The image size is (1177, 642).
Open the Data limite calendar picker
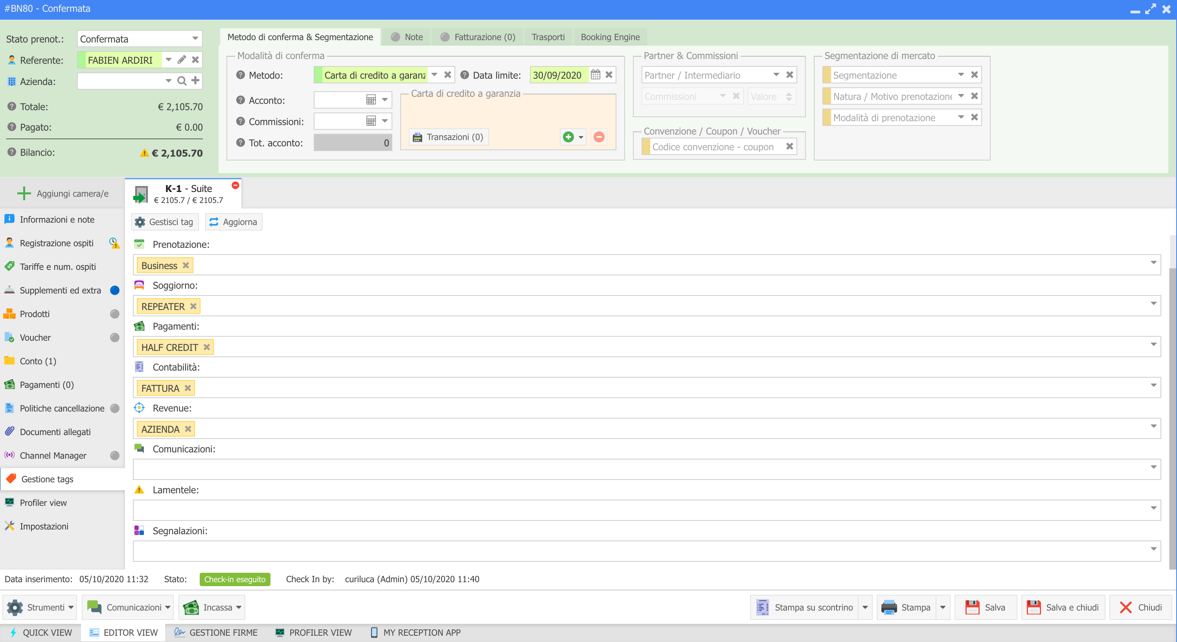595,74
